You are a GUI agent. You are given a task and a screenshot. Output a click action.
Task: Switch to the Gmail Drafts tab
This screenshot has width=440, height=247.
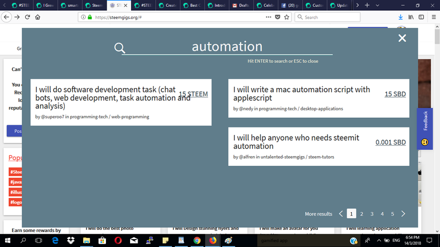pos(241,5)
